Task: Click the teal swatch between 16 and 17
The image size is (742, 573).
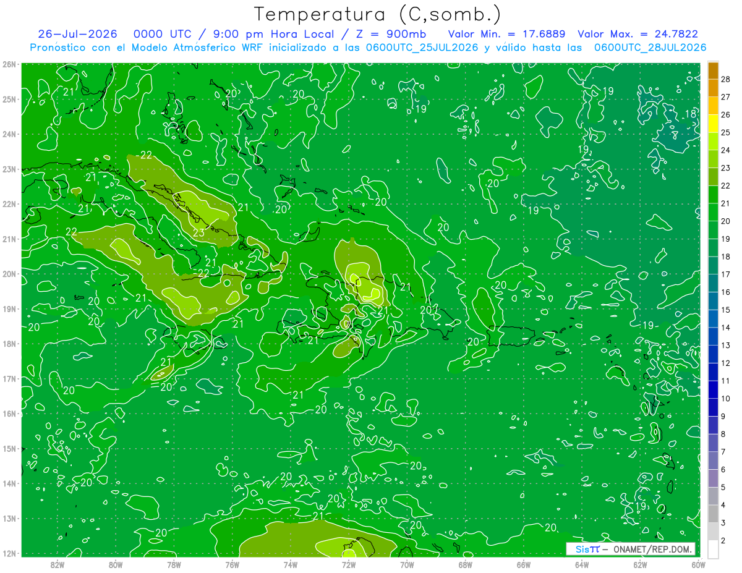Action: (x=713, y=284)
